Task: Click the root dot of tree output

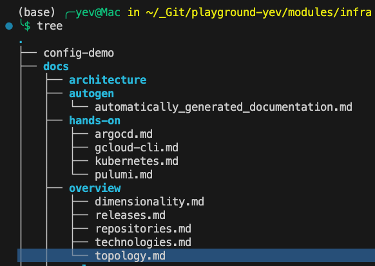Action: 21,42
